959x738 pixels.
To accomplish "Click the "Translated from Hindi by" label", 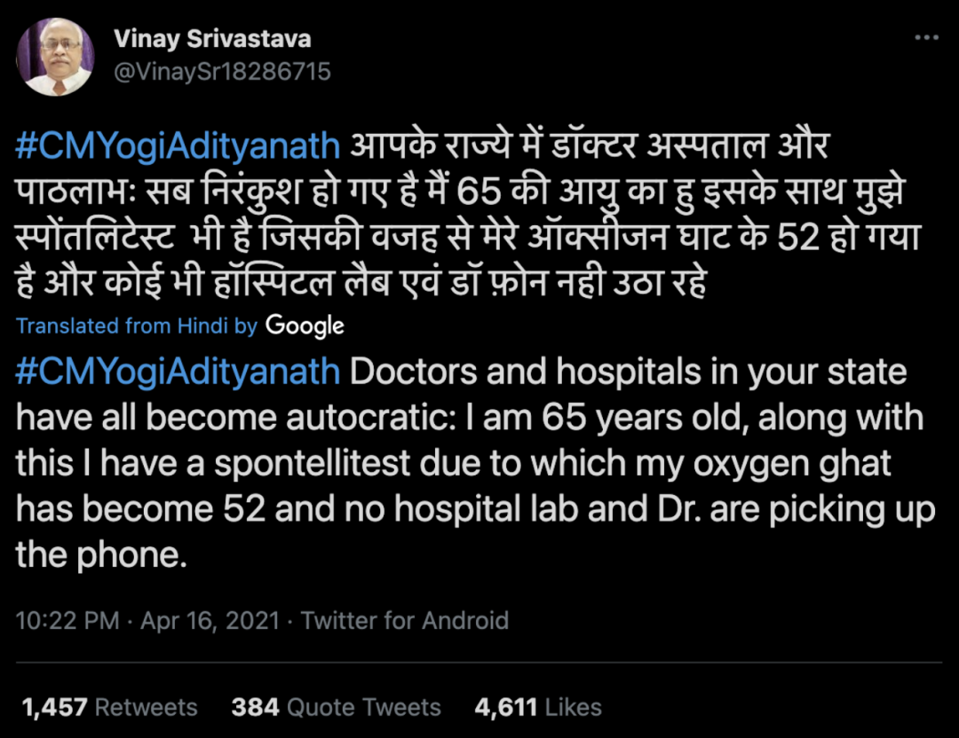I will coord(137,326).
